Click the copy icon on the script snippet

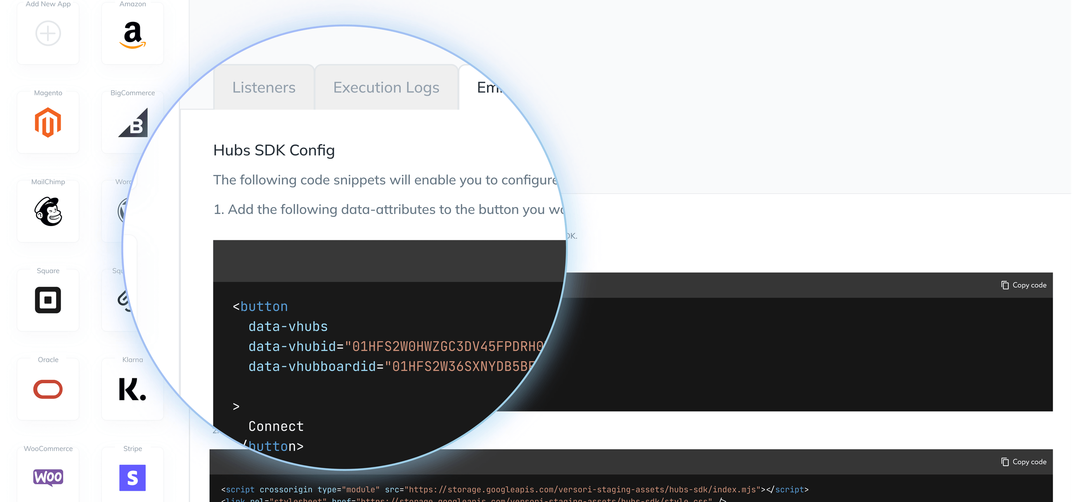coord(1004,462)
